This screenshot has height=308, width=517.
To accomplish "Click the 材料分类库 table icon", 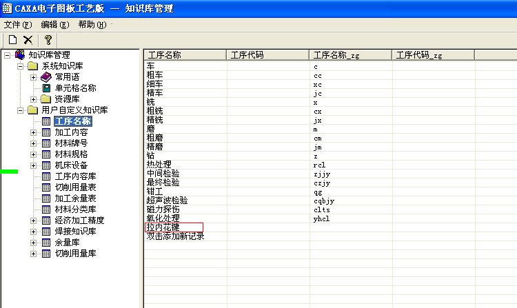I will tap(46, 209).
